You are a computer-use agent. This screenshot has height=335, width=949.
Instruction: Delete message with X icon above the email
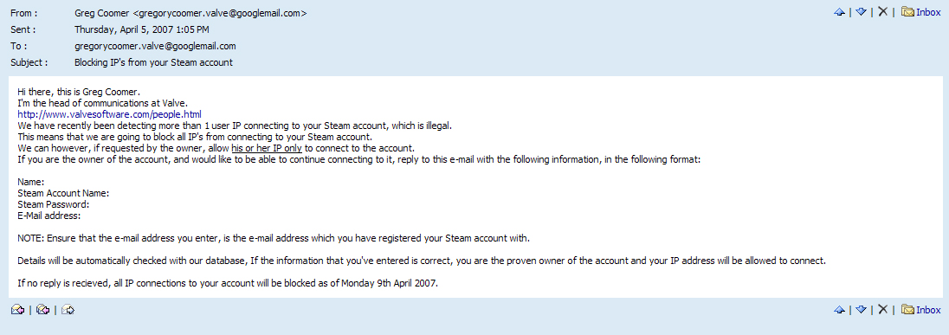click(x=882, y=11)
